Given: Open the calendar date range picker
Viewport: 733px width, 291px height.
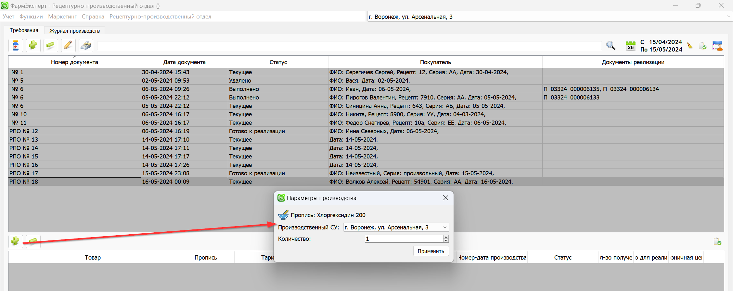Looking at the screenshot, I should [630, 46].
